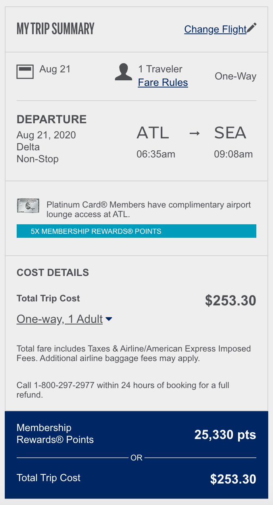The image size is (273, 505).
Task: Click the arrow between ATL and SEA
Action: pos(194,133)
